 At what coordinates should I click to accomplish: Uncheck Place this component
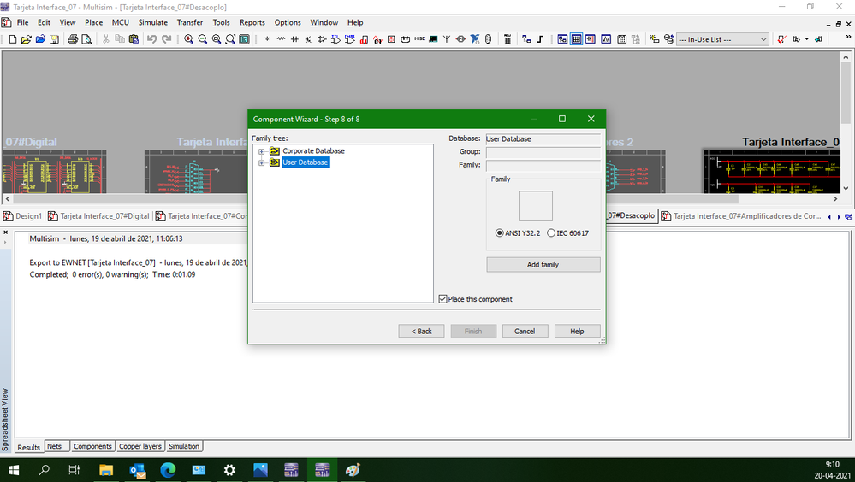point(442,299)
